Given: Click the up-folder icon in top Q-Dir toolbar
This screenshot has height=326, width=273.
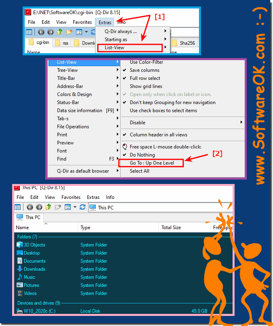Looking at the screenshot, I should (x=60, y=32).
